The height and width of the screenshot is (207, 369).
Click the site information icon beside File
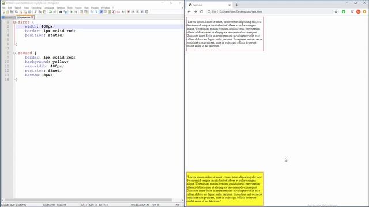(209, 11)
